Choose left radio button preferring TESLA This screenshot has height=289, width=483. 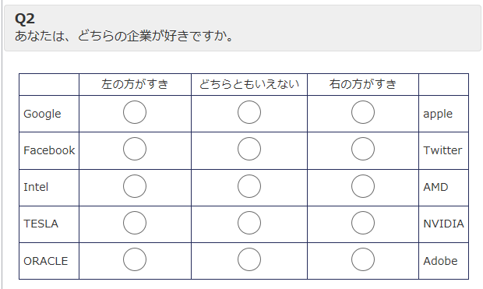pos(135,223)
